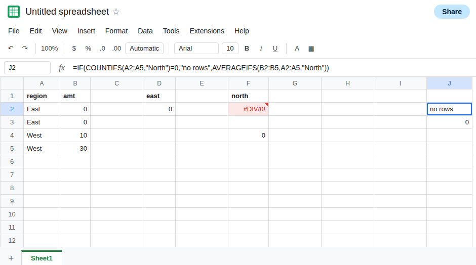
Task: Select row 6 header
Action: pyautogui.click(x=12, y=162)
